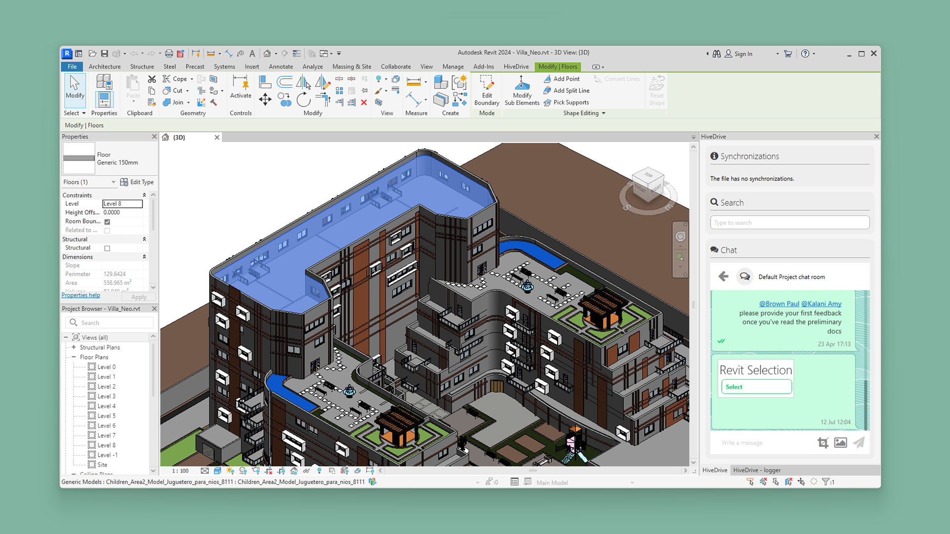Enable Show Crop Region toggle

(x=282, y=471)
